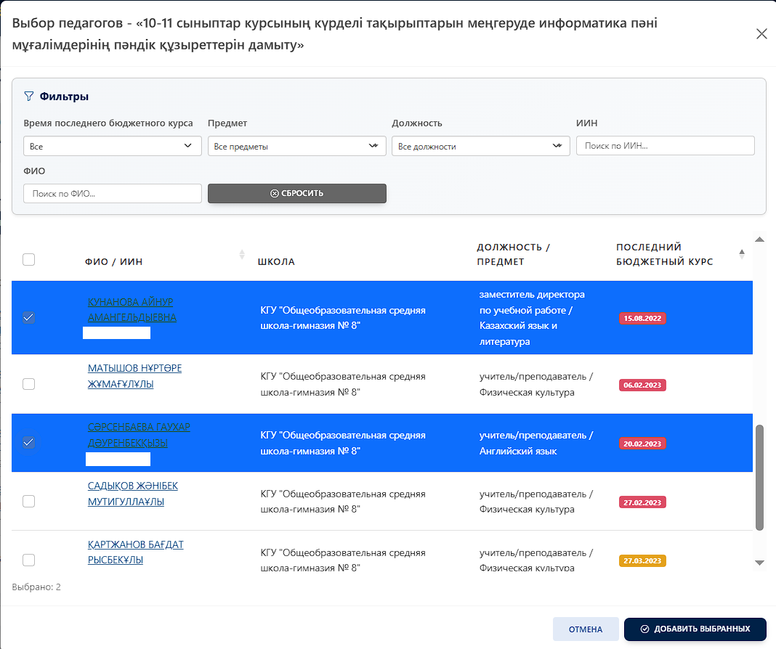Image resolution: width=776 pixels, height=649 pixels.
Task: Select checkbox for Садықов Жәнібек Мутигуллаұлы
Action: pyautogui.click(x=29, y=501)
